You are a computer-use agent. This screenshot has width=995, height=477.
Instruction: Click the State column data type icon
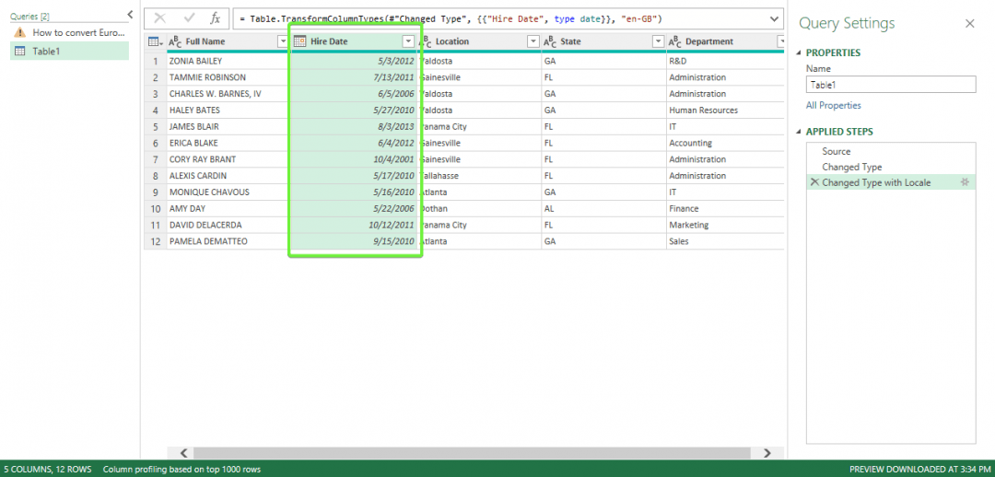[x=551, y=41]
